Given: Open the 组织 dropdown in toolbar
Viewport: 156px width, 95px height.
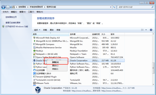Looking at the screenshot, I should [x=37, y=30].
